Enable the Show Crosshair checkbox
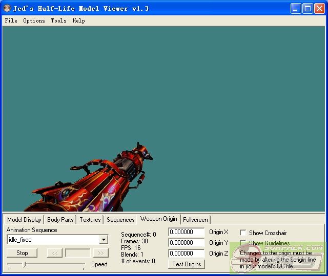The image size is (328, 276). point(243,233)
